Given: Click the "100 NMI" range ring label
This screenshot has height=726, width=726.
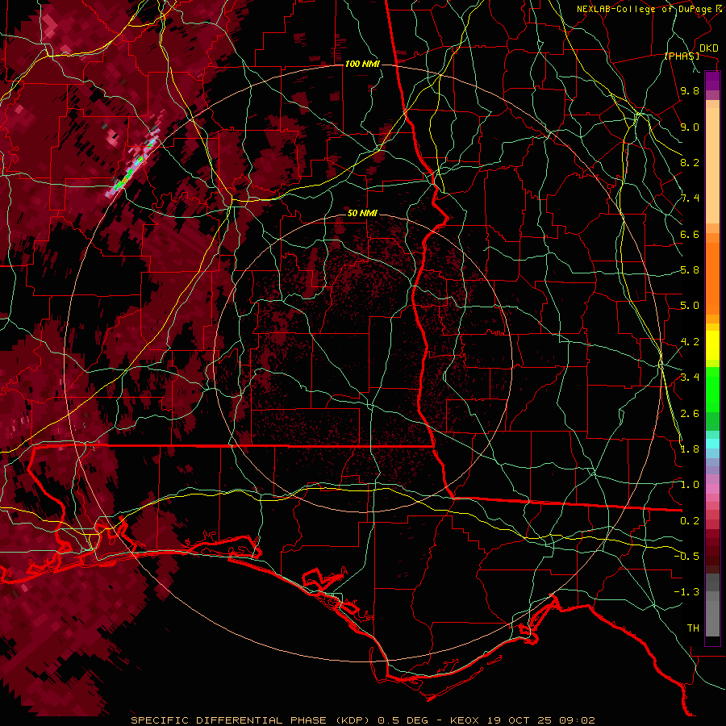Looking at the screenshot, I should coord(362,64).
